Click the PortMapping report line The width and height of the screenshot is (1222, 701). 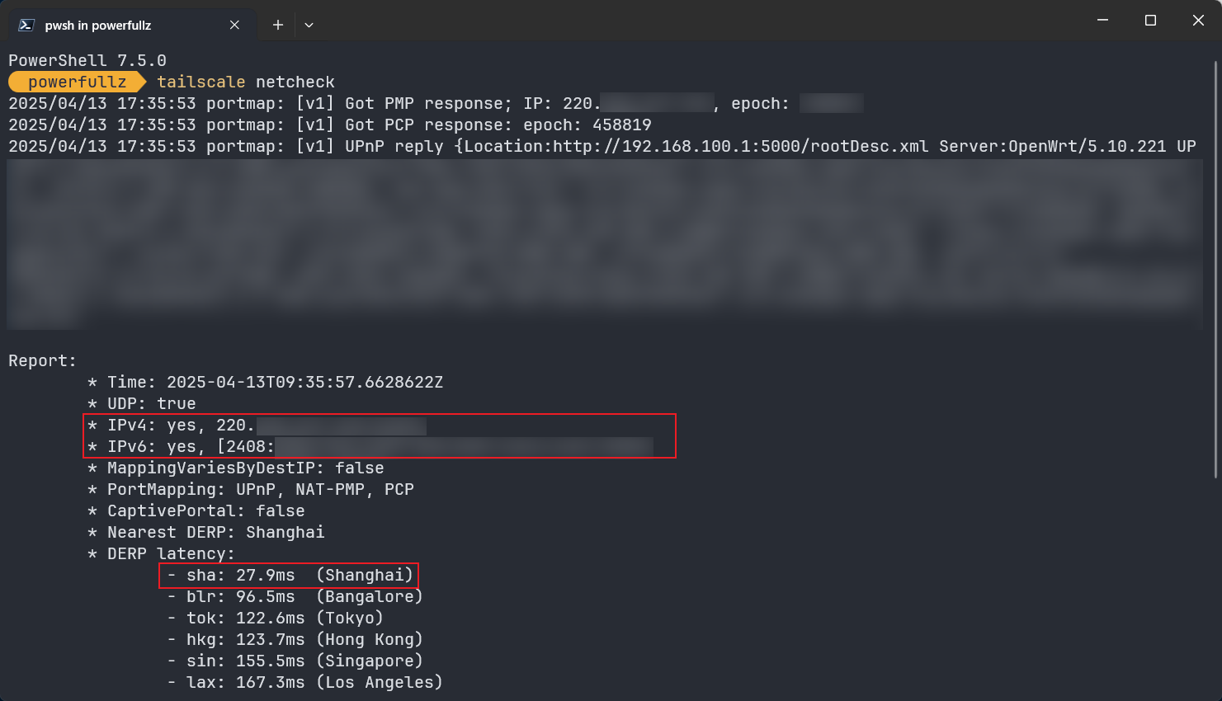[260, 489]
